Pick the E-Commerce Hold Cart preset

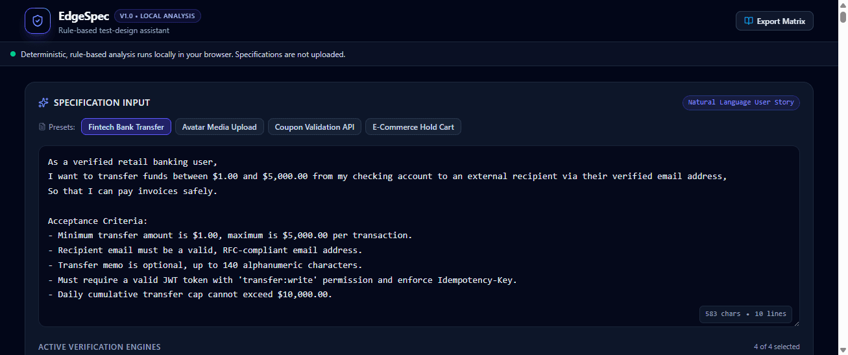point(413,127)
